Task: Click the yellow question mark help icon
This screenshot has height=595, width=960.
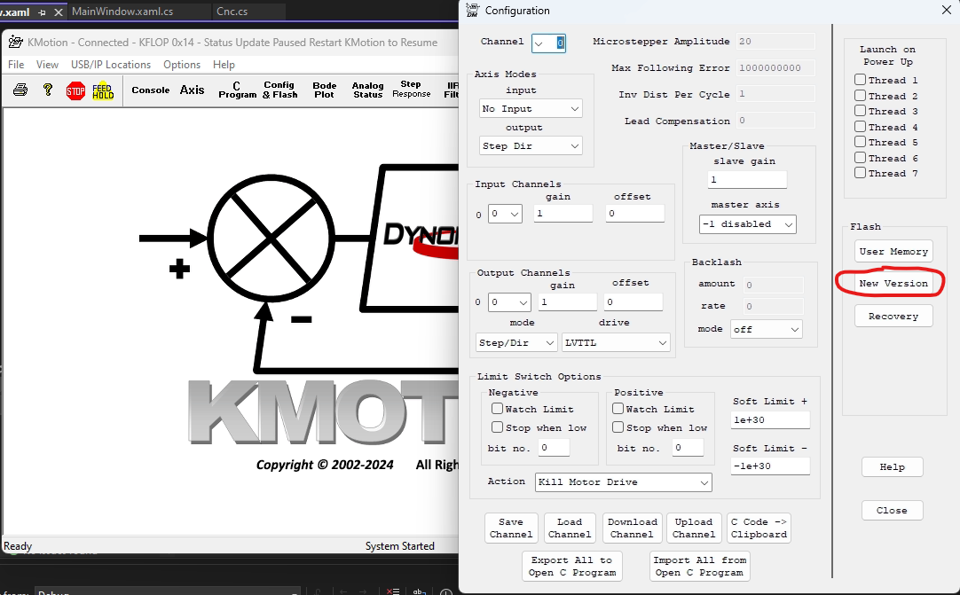Action: 48,90
